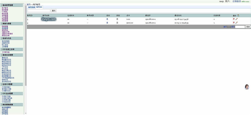Click the add-user icon beside 操作 header

pos(238,15)
